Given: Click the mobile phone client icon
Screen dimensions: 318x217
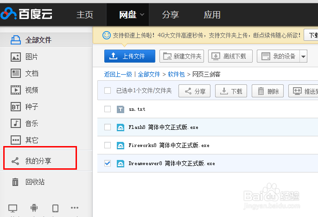Looking at the screenshot, I should pyautogui.click(x=55, y=208).
